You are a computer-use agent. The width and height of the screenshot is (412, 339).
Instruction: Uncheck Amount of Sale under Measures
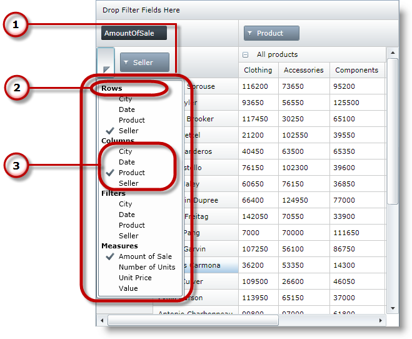tap(145, 256)
